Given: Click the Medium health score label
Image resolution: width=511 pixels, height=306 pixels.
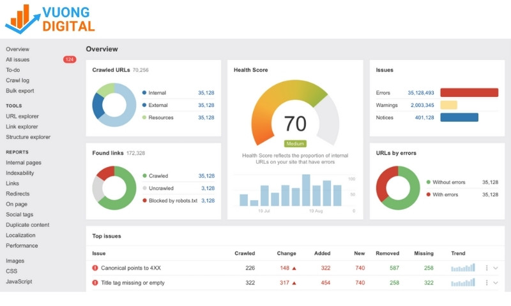Looking at the screenshot, I should (295, 143).
